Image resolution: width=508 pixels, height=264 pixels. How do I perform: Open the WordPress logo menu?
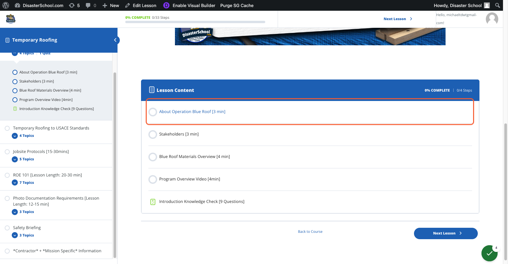6,5
